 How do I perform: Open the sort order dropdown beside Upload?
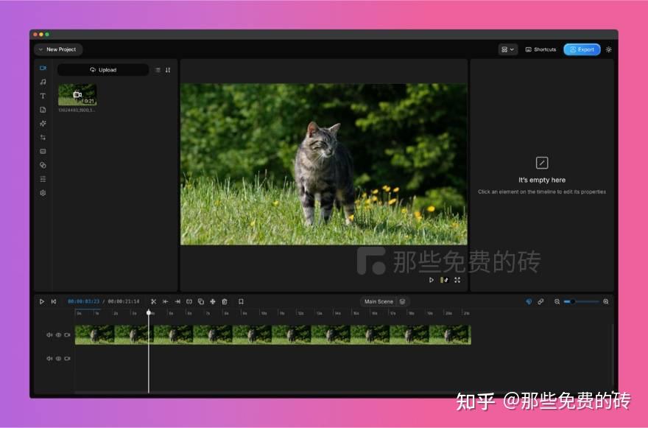[x=167, y=69]
